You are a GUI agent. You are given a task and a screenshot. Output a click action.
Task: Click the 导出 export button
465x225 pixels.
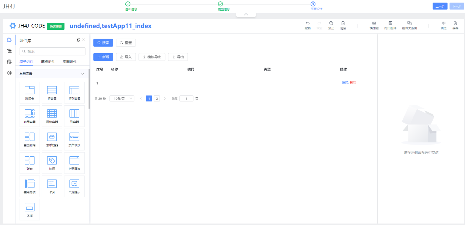(x=178, y=57)
